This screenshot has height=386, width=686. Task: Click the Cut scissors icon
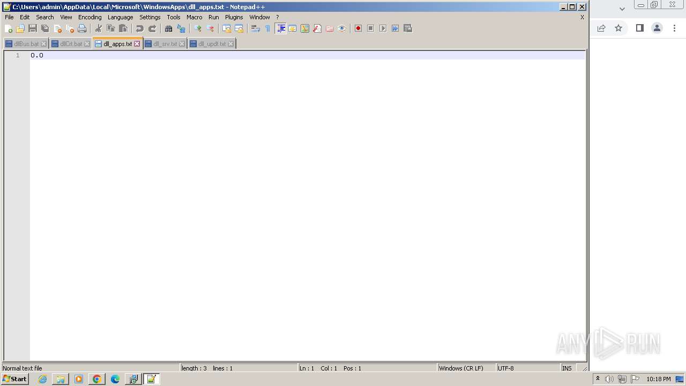(99, 28)
